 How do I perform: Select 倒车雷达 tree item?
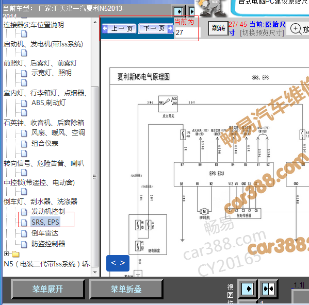[x=45, y=233]
